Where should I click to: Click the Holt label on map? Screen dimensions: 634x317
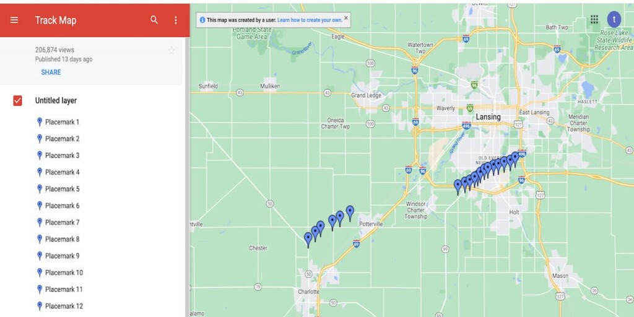tap(515, 212)
